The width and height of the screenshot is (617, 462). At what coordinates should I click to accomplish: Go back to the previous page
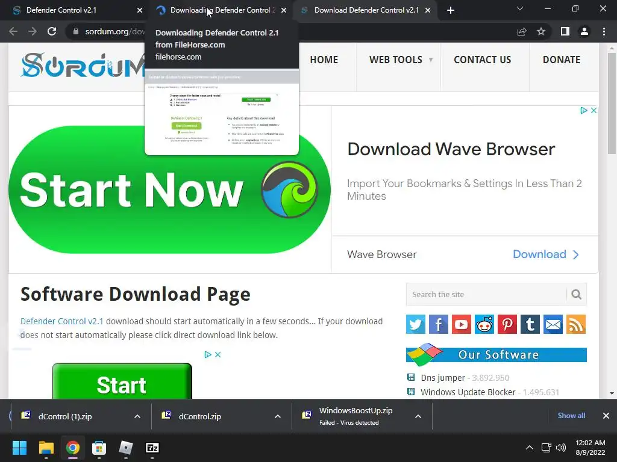[x=13, y=31]
